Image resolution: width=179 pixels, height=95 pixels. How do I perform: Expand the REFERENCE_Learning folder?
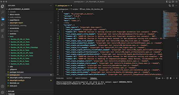[18, 26]
